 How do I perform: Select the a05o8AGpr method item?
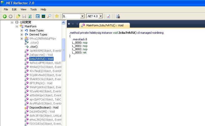pos(45,95)
